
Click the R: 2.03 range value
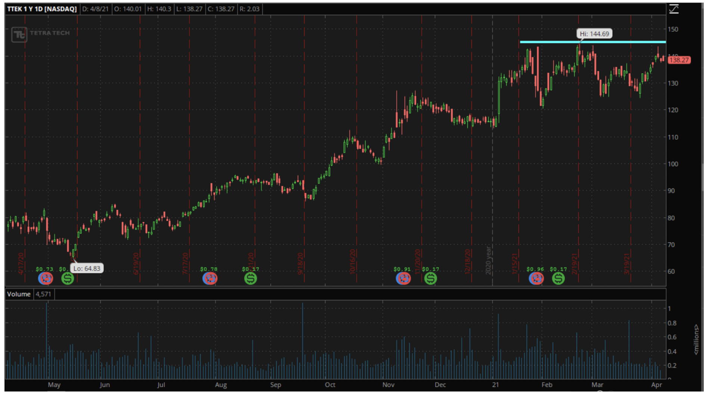click(x=250, y=9)
